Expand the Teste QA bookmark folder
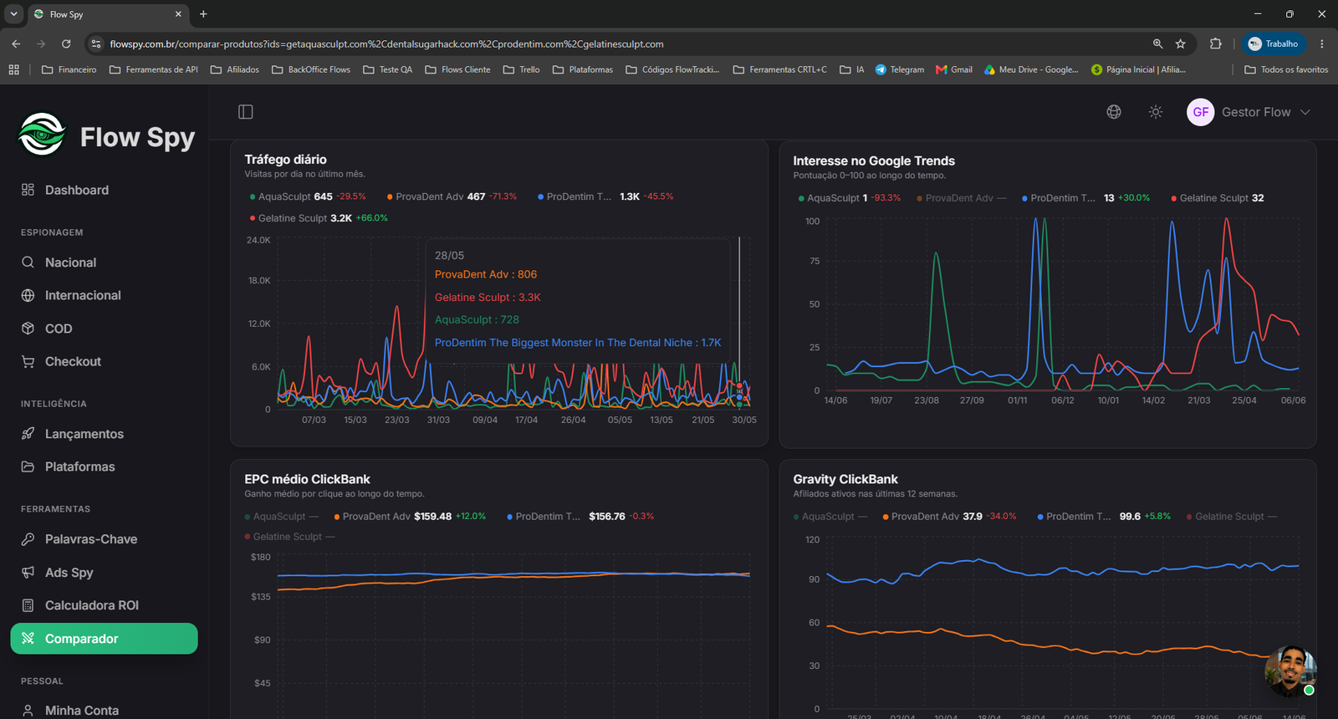1338x719 pixels. (x=387, y=69)
